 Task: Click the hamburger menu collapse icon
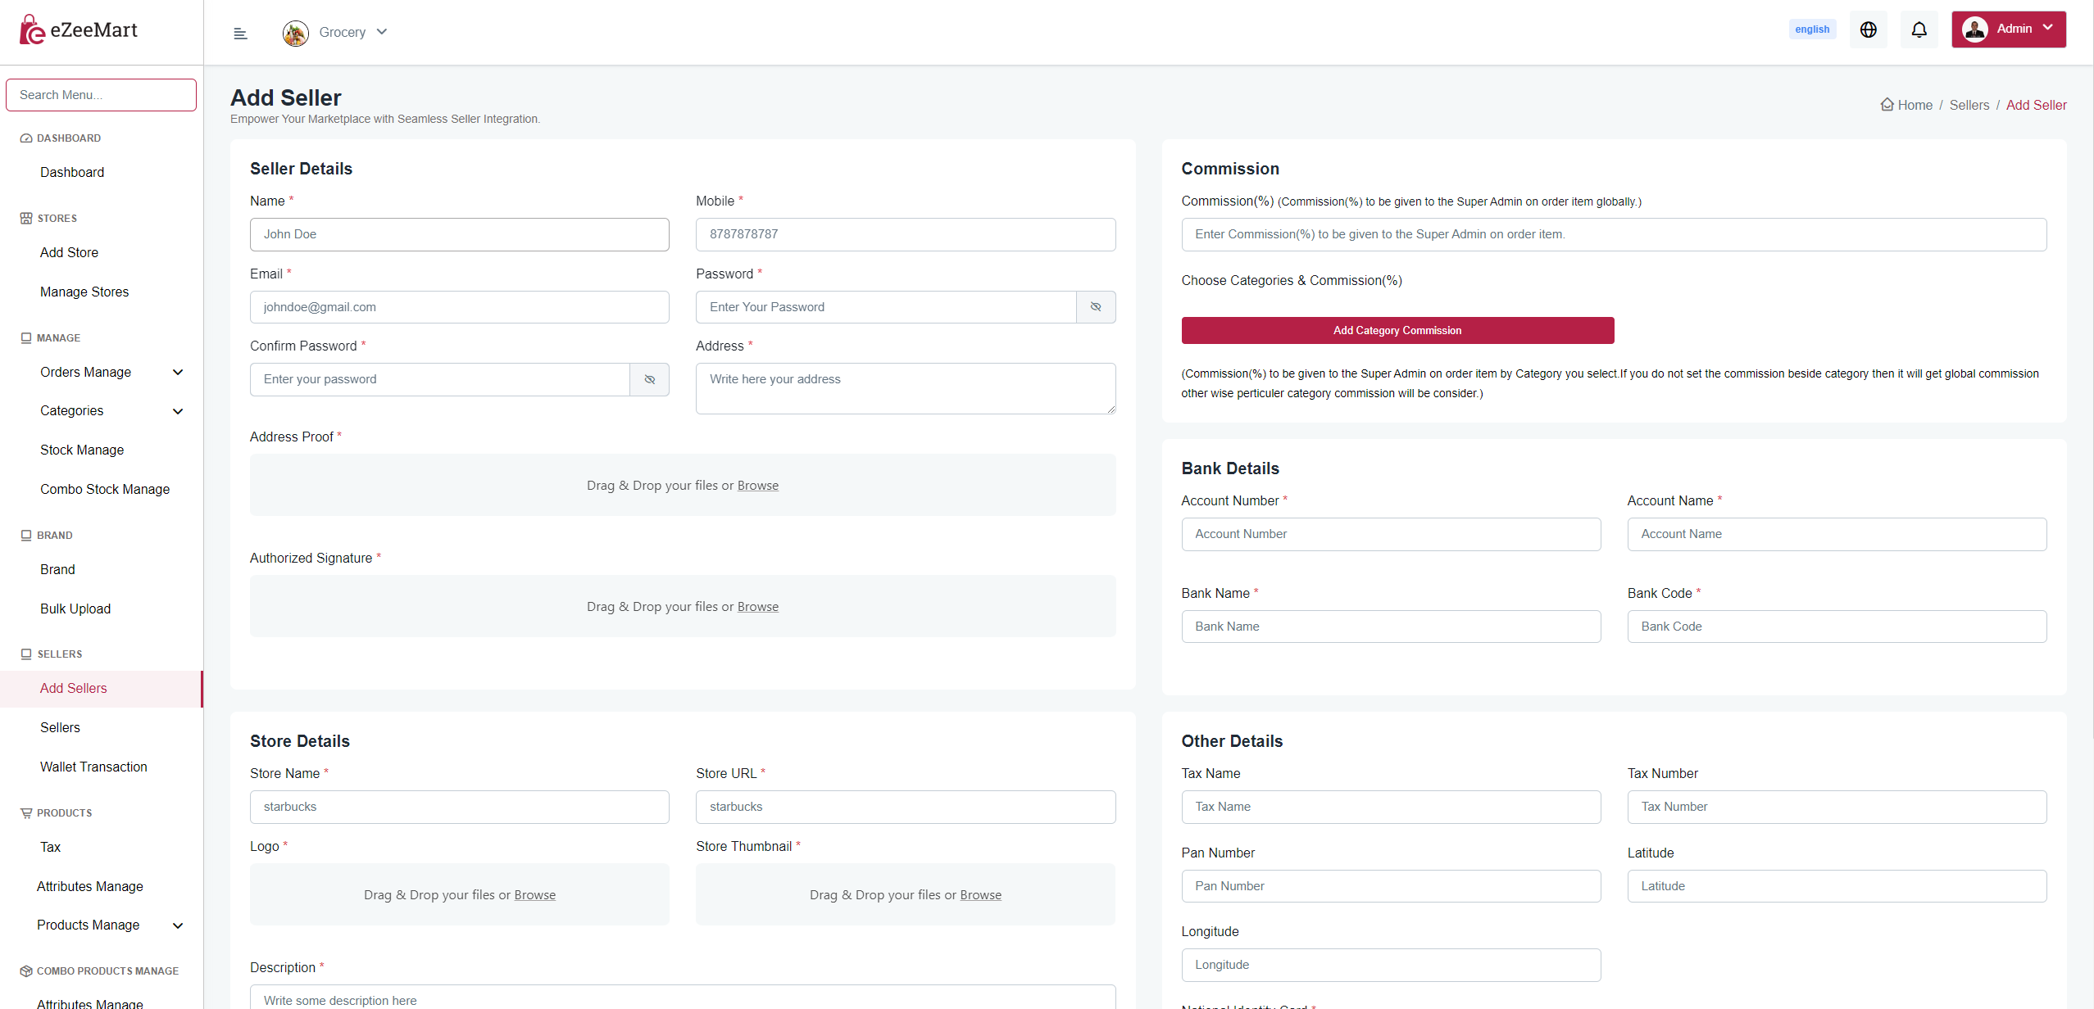[x=240, y=33]
